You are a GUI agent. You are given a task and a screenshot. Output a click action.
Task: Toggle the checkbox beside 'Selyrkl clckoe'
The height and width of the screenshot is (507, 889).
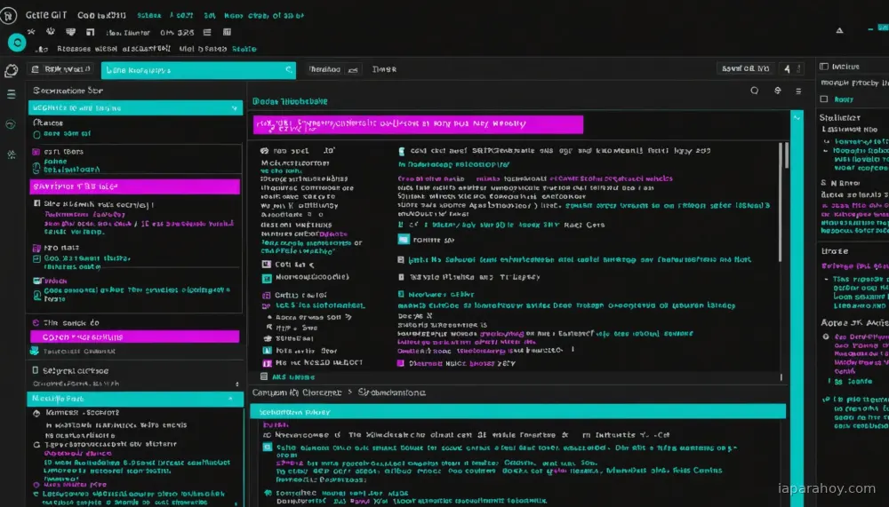tap(36, 370)
